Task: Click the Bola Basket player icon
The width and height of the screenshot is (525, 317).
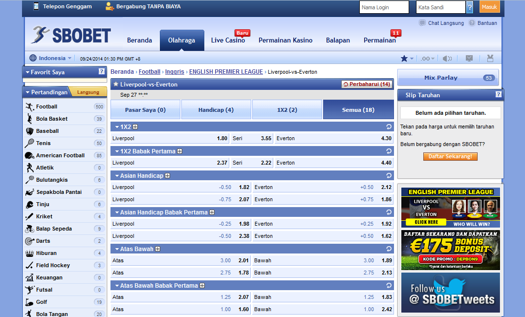Action: [30, 119]
